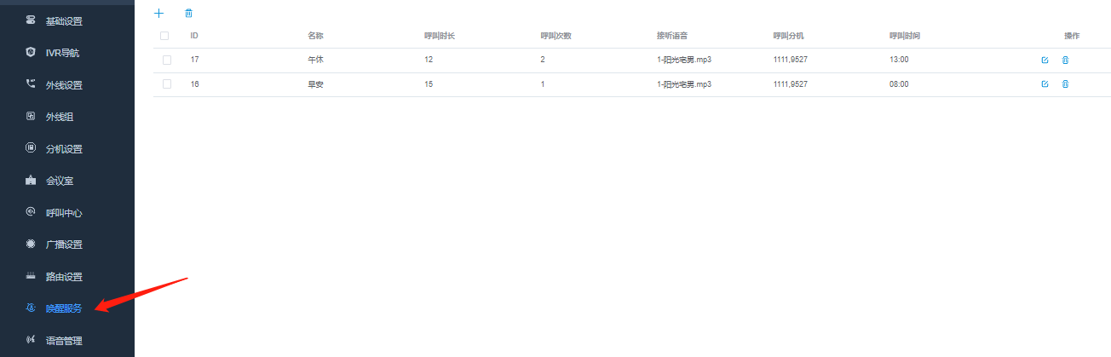Viewport: 1111px width, 357px height.
Task: Edit the 早安 row with pencil icon
Action: pyautogui.click(x=1045, y=84)
